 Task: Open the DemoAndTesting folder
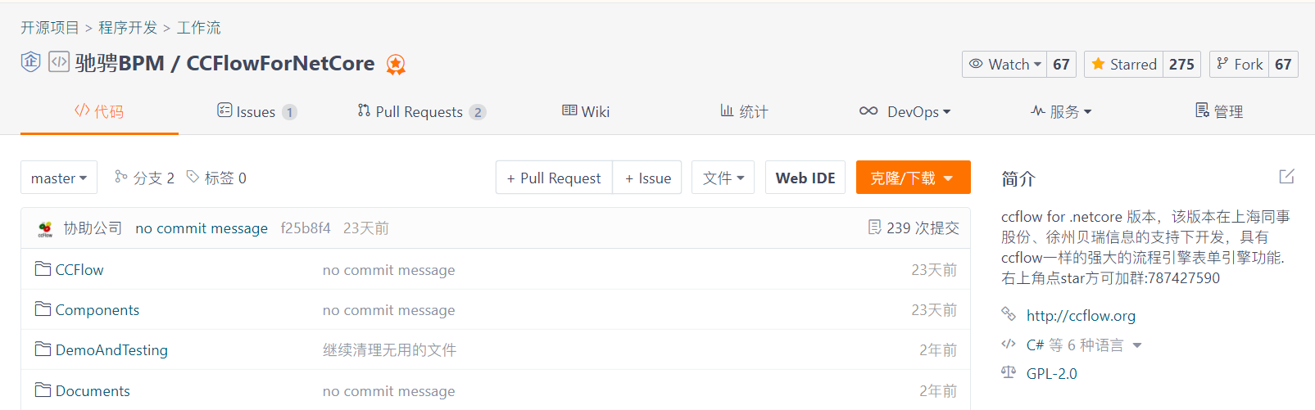[111, 349]
